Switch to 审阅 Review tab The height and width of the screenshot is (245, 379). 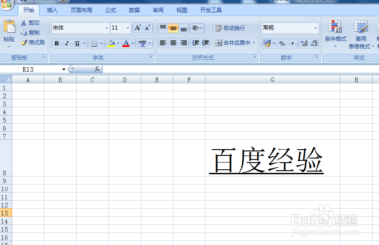tap(158, 10)
